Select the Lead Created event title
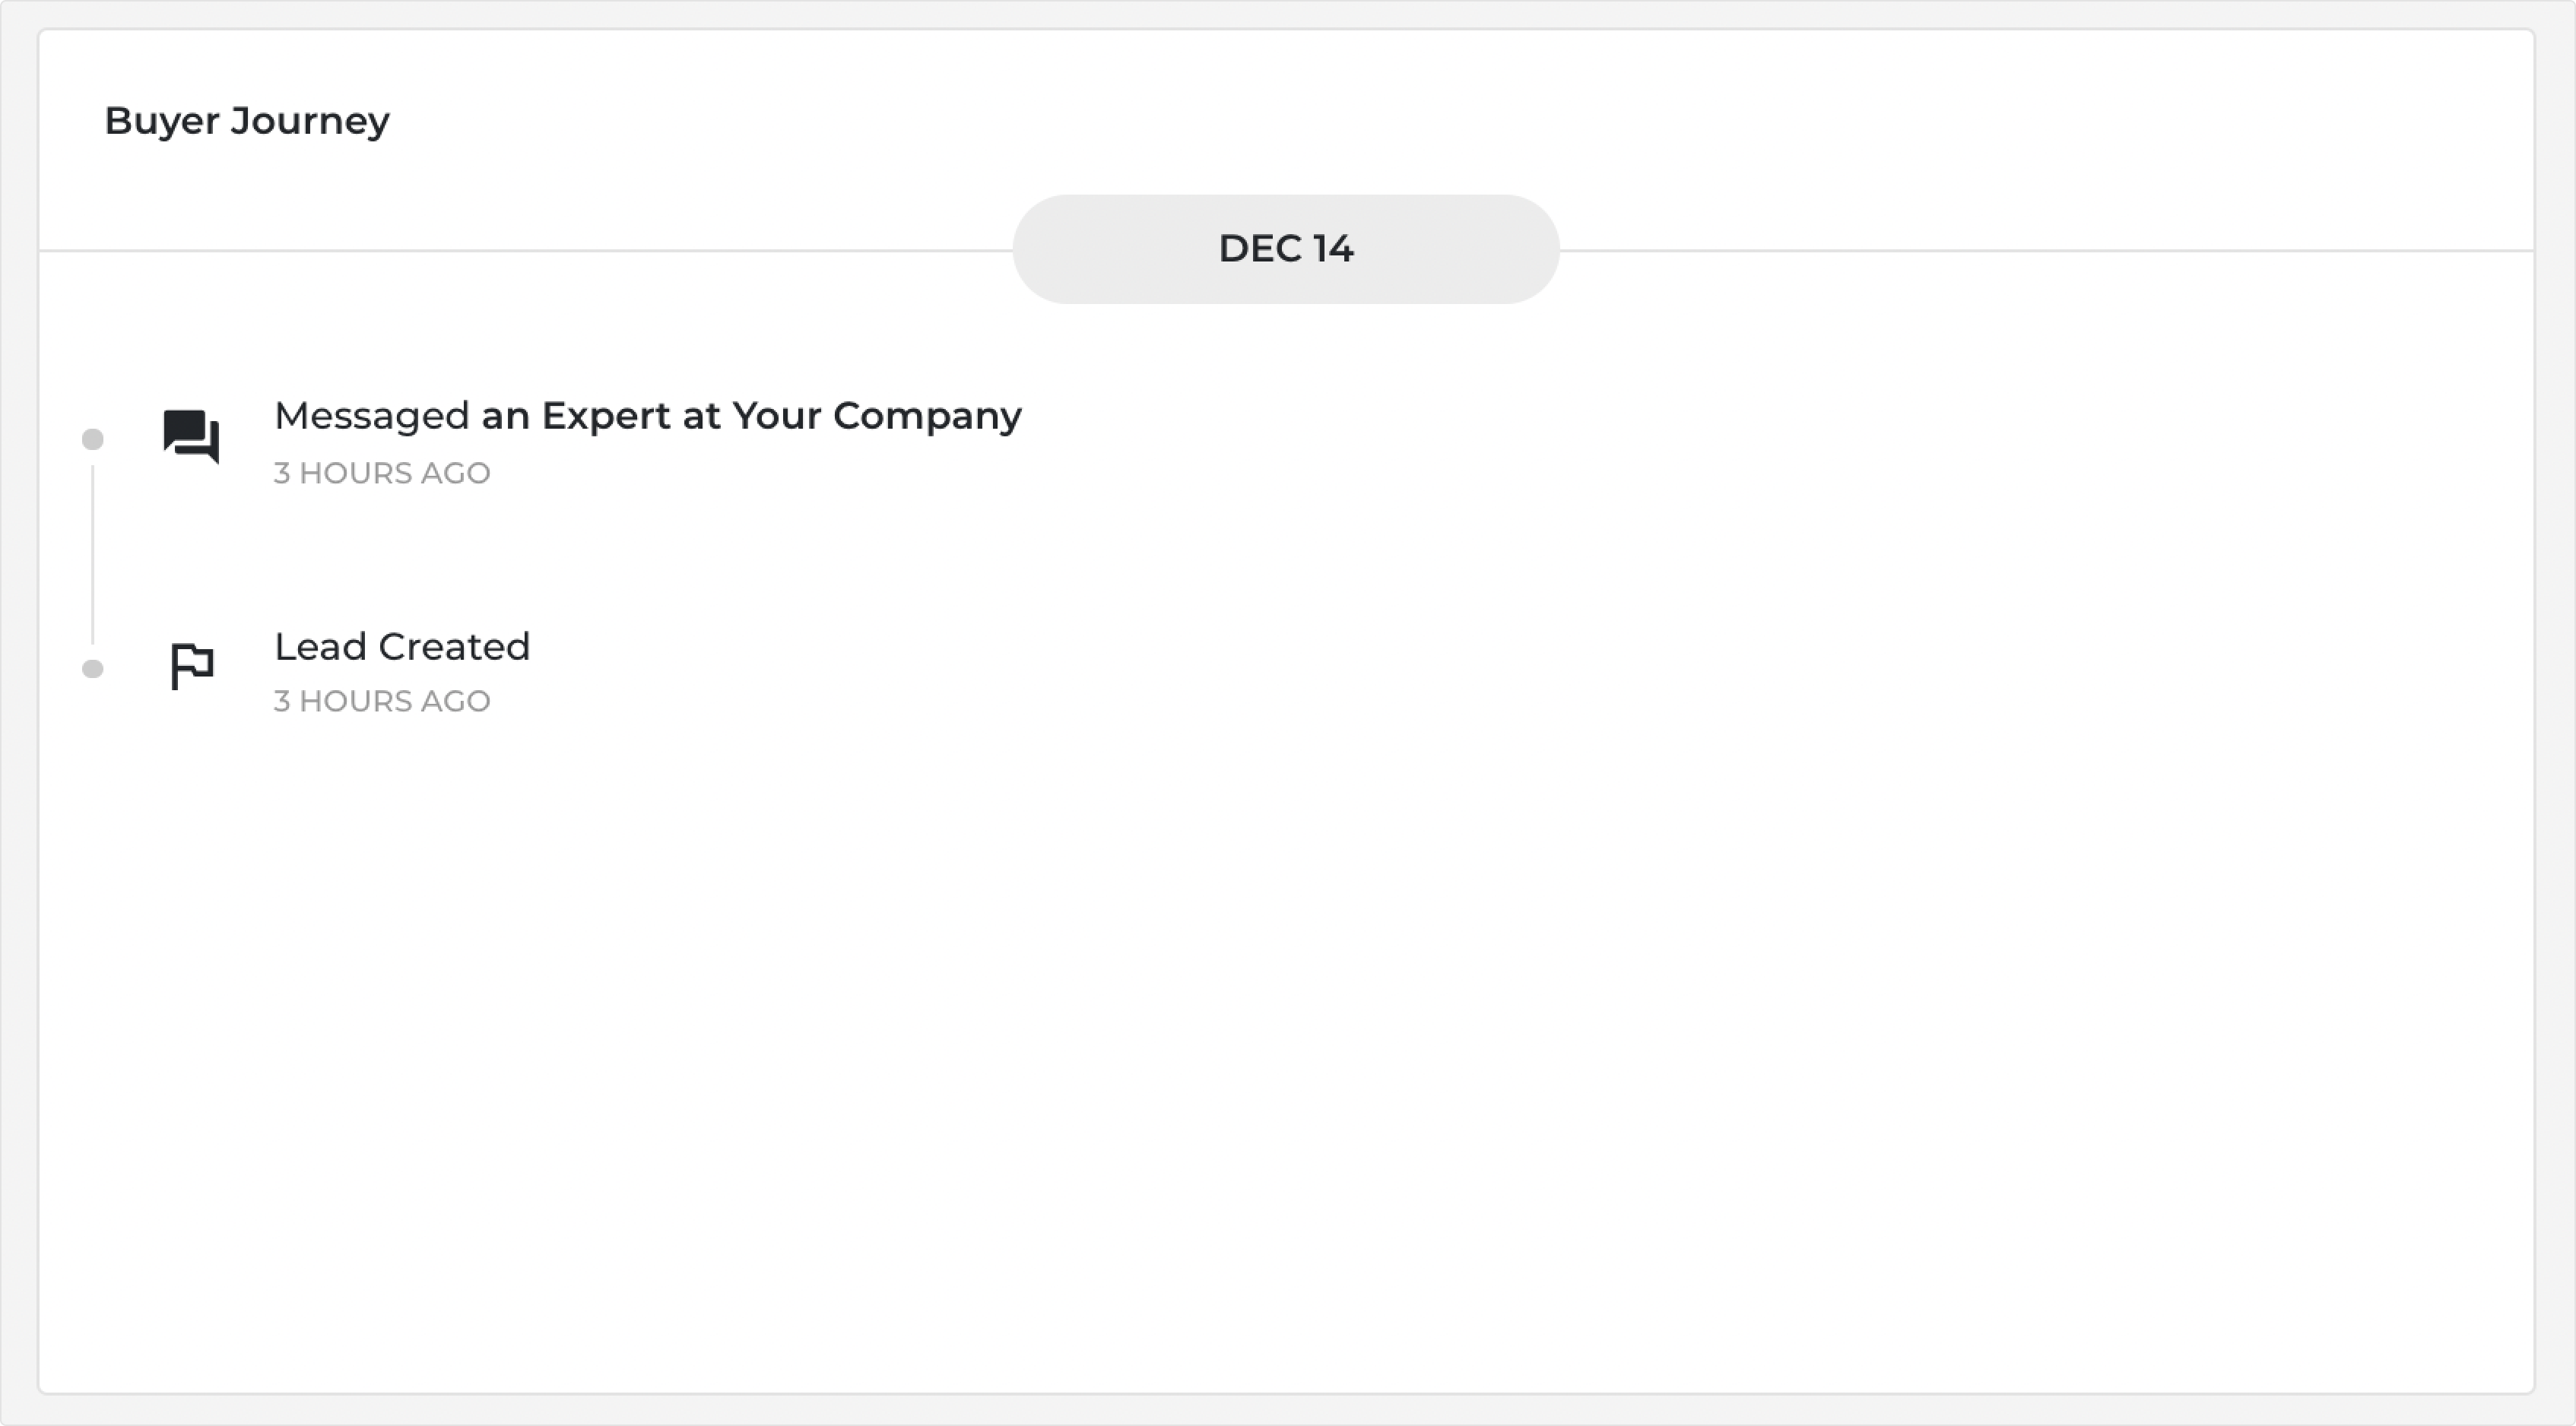2576x1426 pixels. pos(402,647)
